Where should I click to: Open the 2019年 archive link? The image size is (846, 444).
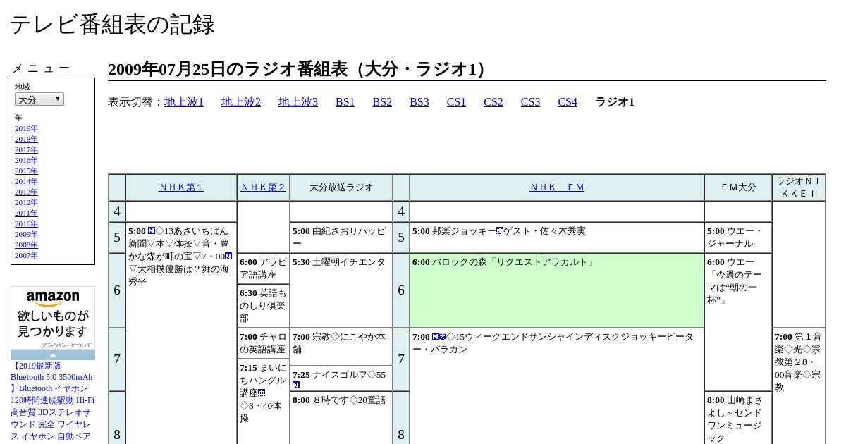(x=26, y=128)
